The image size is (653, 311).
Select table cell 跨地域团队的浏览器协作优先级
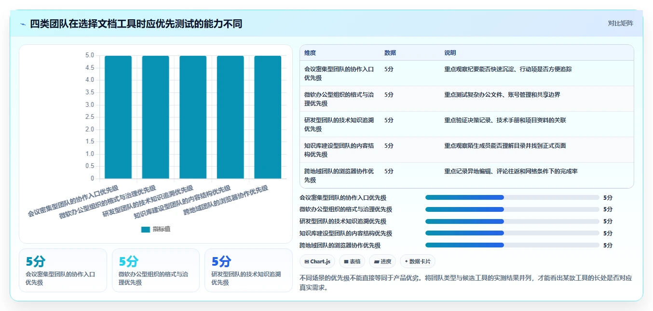tap(339, 175)
